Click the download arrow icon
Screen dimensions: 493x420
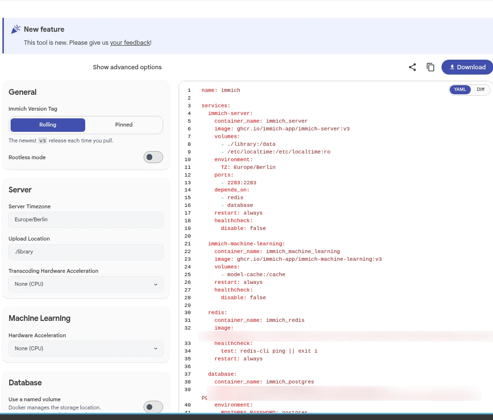point(452,67)
